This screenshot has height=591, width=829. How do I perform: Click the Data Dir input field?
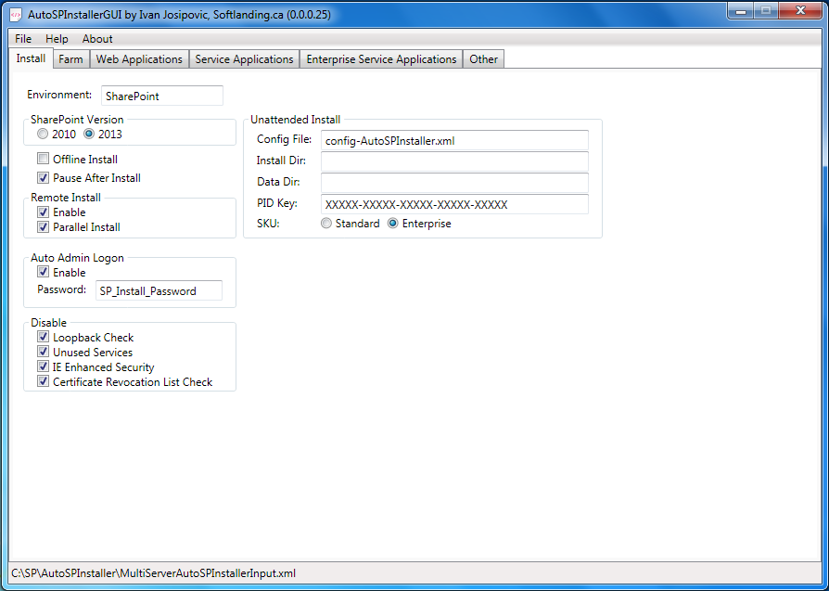pyautogui.click(x=454, y=183)
